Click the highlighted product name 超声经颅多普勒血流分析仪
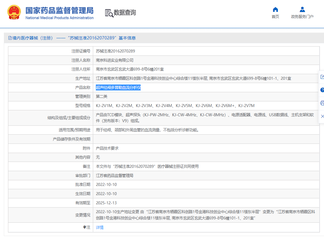This screenshot has height=239, width=324. point(118,87)
